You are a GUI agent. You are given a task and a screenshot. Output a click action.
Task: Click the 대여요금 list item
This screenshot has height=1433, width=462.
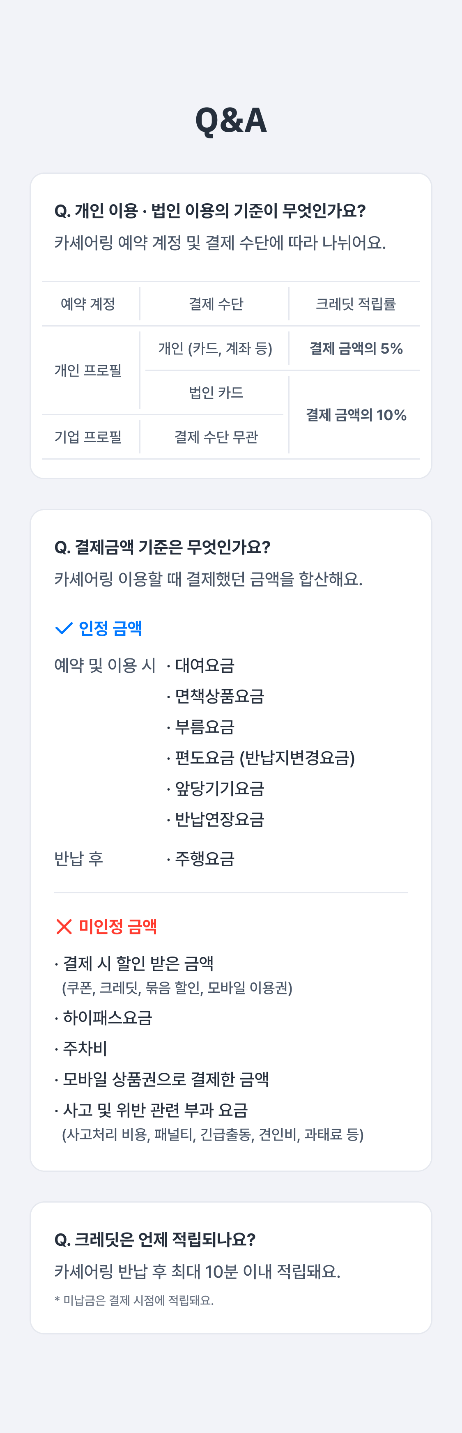tap(204, 665)
